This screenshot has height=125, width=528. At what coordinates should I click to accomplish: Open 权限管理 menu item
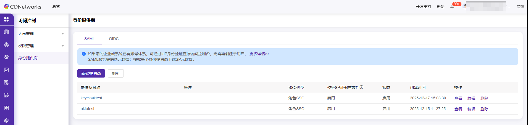tap(41, 46)
